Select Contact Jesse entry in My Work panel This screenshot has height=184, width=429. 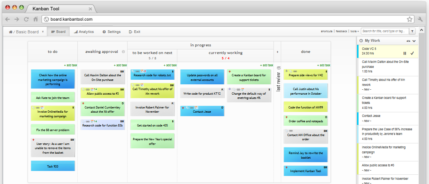tap(388, 118)
